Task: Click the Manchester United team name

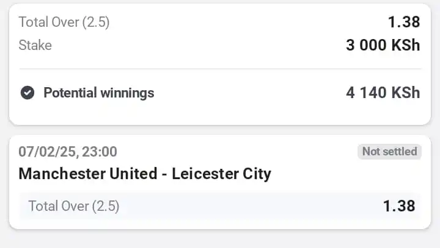Action: click(88, 174)
